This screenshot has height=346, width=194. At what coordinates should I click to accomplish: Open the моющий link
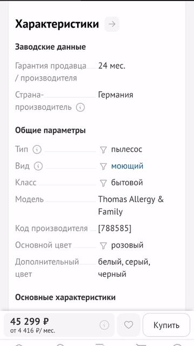click(127, 166)
